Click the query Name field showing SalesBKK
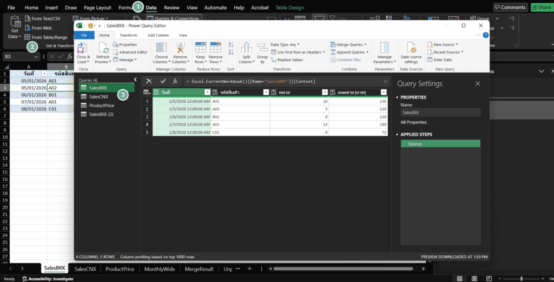The image size is (554, 282). (440, 113)
